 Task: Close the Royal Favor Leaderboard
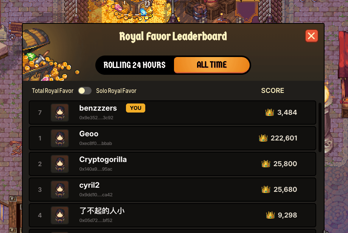click(x=312, y=36)
